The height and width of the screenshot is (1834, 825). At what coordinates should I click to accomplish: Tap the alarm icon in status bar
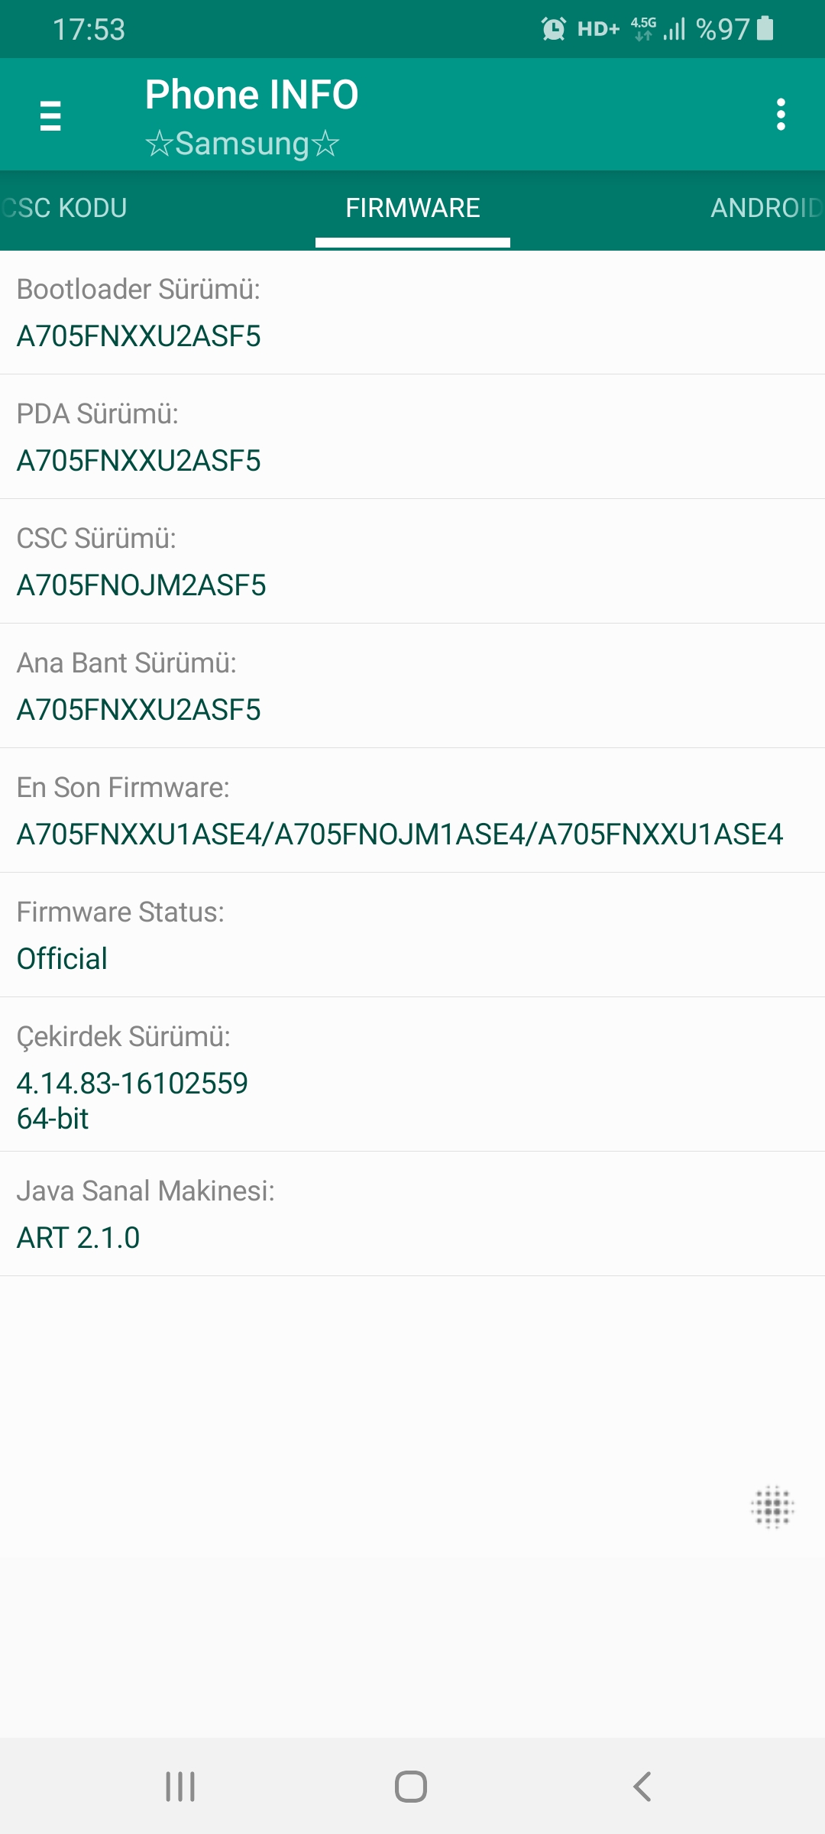(x=553, y=29)
